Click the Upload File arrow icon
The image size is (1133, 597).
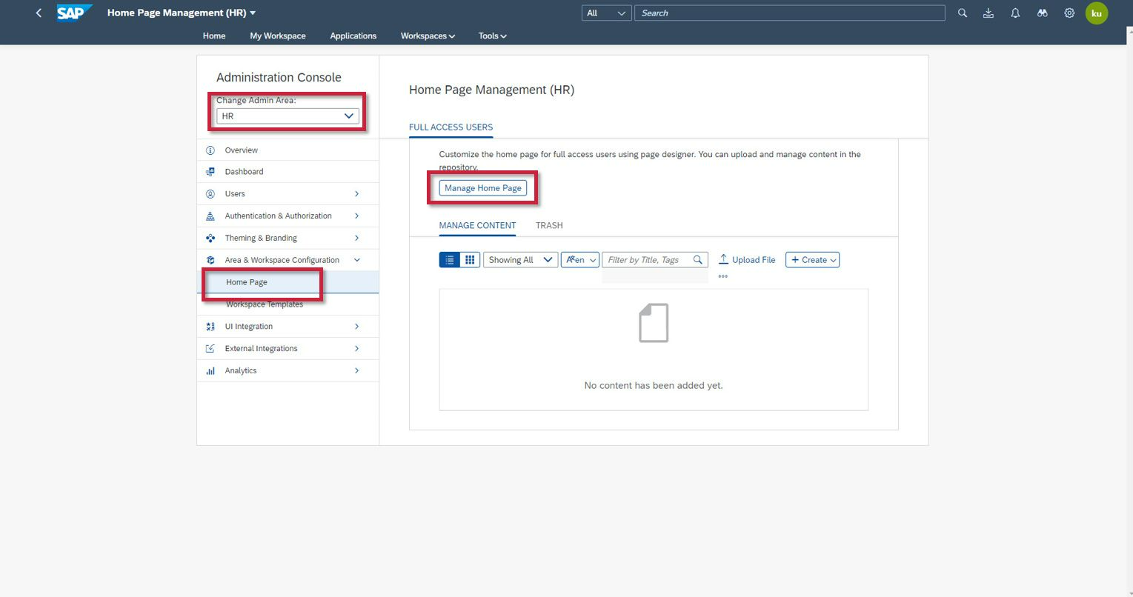point(724,259)
